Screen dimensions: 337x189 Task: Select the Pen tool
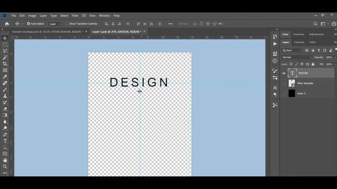(x=5, y=134)
